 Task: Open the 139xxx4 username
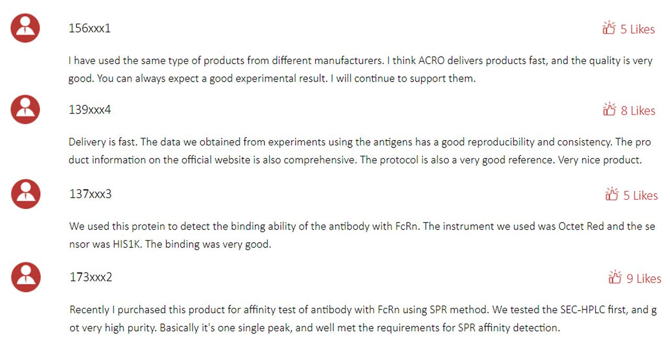(90, 110)
